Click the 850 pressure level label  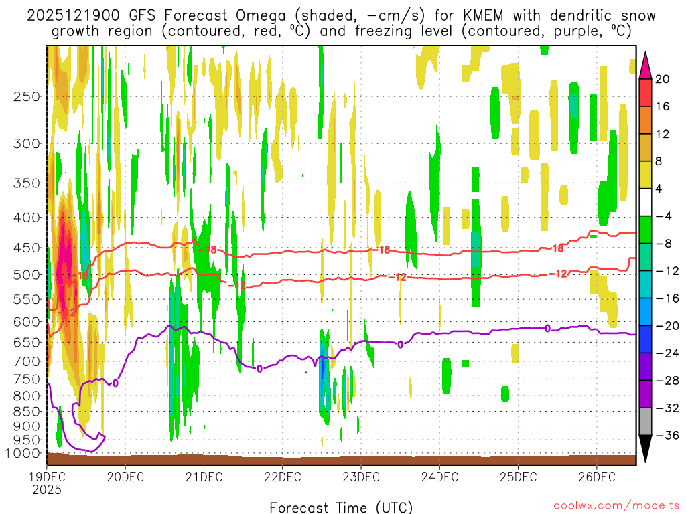27,412
